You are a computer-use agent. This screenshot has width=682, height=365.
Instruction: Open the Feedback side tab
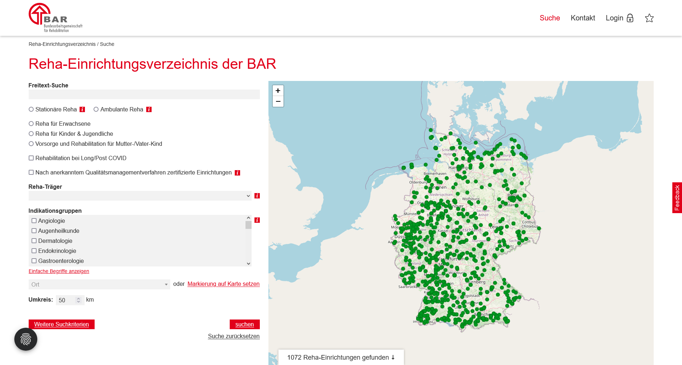pos(677,198)
